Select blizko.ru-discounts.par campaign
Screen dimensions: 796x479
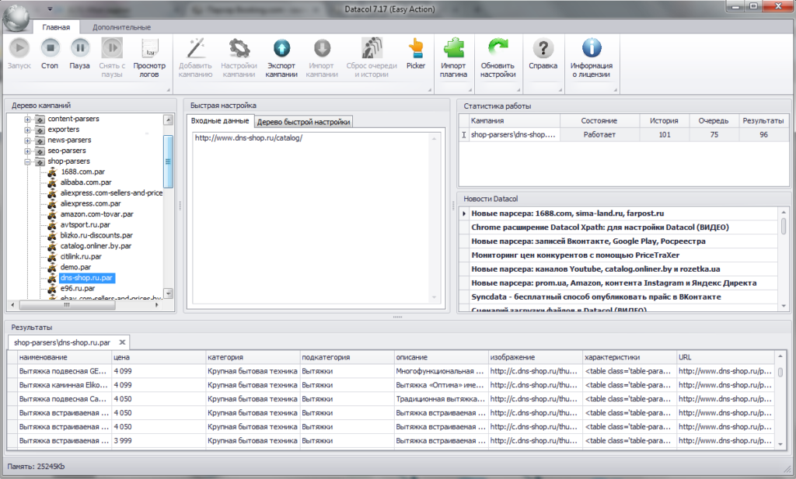point(96,236)
